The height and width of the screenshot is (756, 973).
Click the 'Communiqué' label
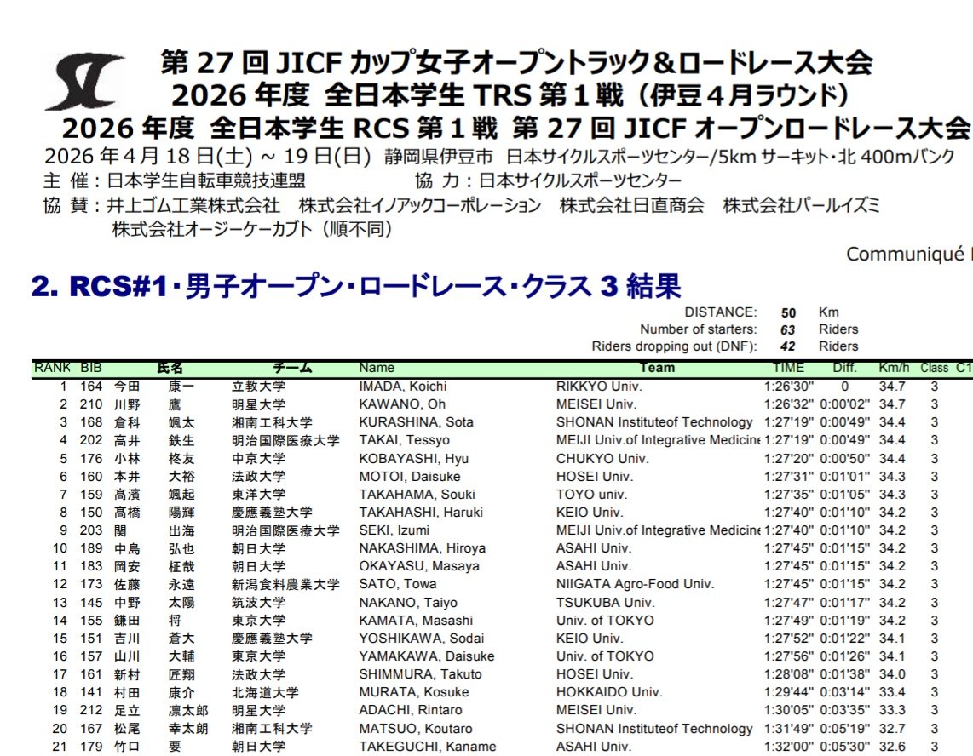point(905,254)
